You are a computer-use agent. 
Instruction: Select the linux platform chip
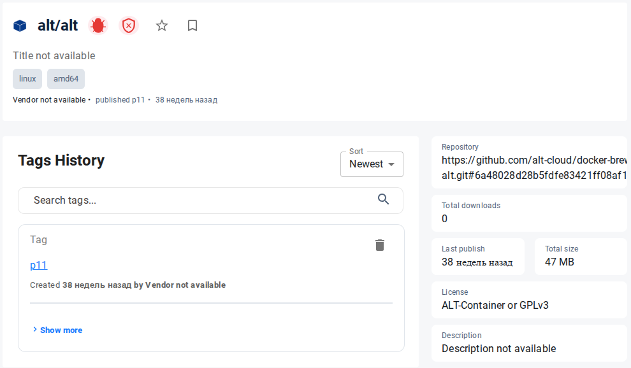(27, 78)
